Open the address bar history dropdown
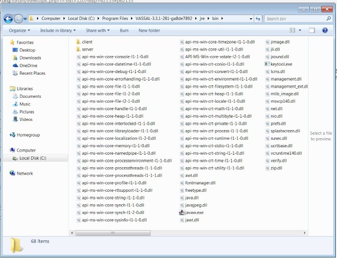 point(251,19)
